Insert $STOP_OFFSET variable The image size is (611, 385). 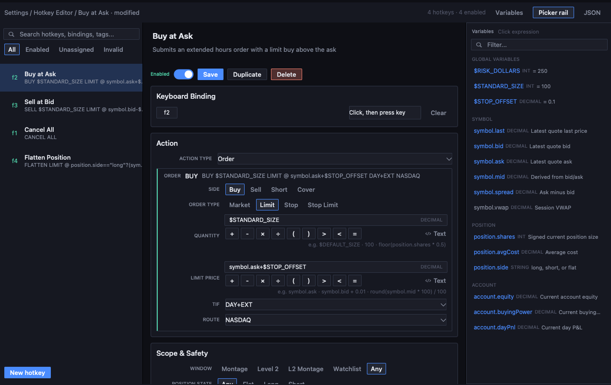(x=495, y=102)
